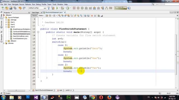Click the Build Project hammer icon
Screen dimensions: 179x100
[49, 8]
